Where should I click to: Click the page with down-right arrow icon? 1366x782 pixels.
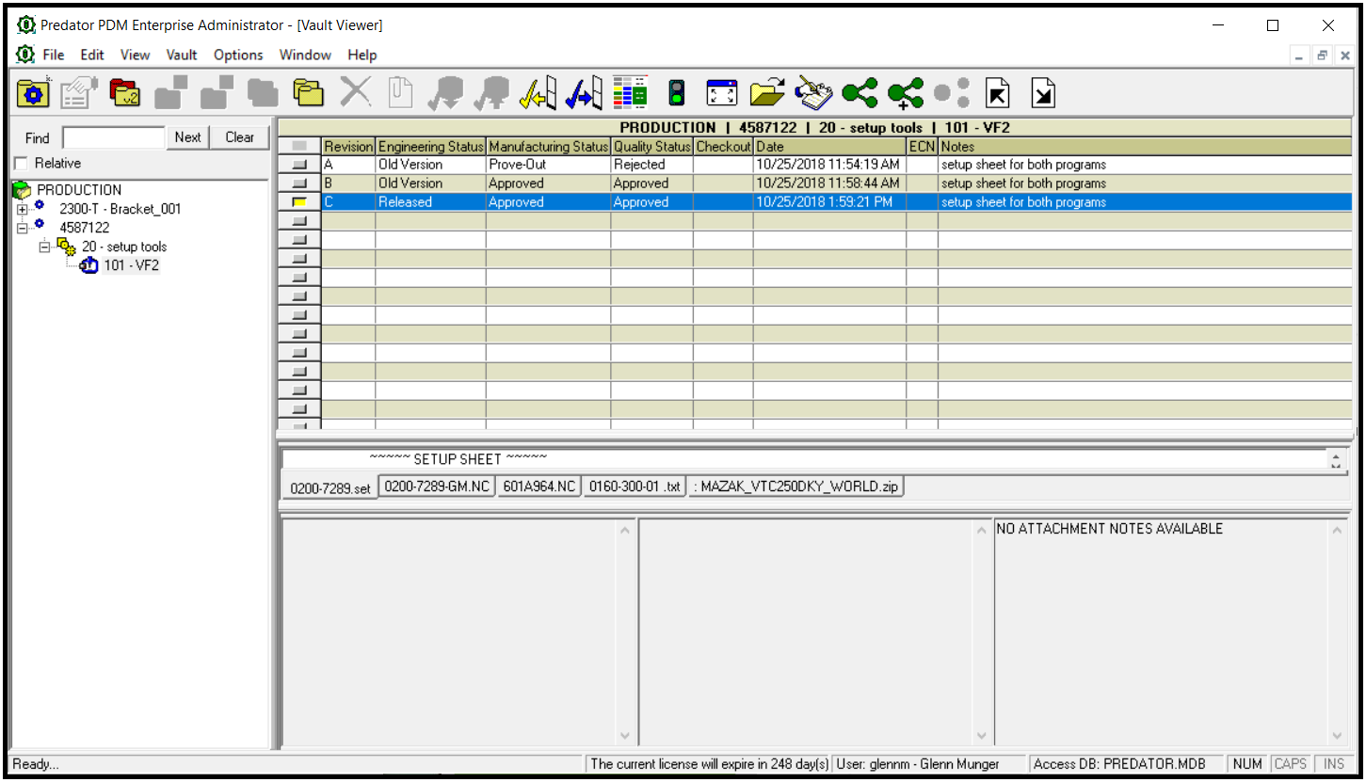click(1043, 92)
